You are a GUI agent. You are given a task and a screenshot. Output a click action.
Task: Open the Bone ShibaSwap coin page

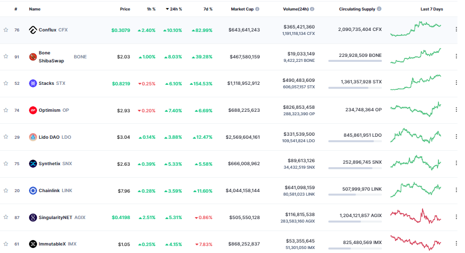click(63, 57)
